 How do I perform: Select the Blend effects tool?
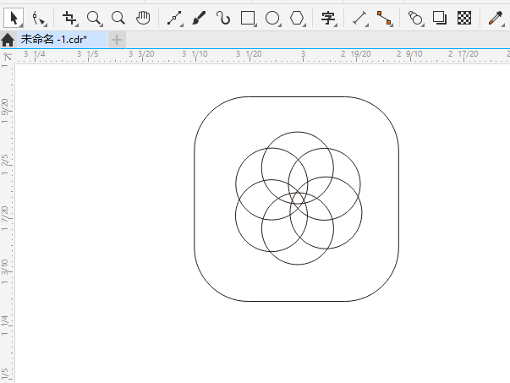(x=415, y=19)
